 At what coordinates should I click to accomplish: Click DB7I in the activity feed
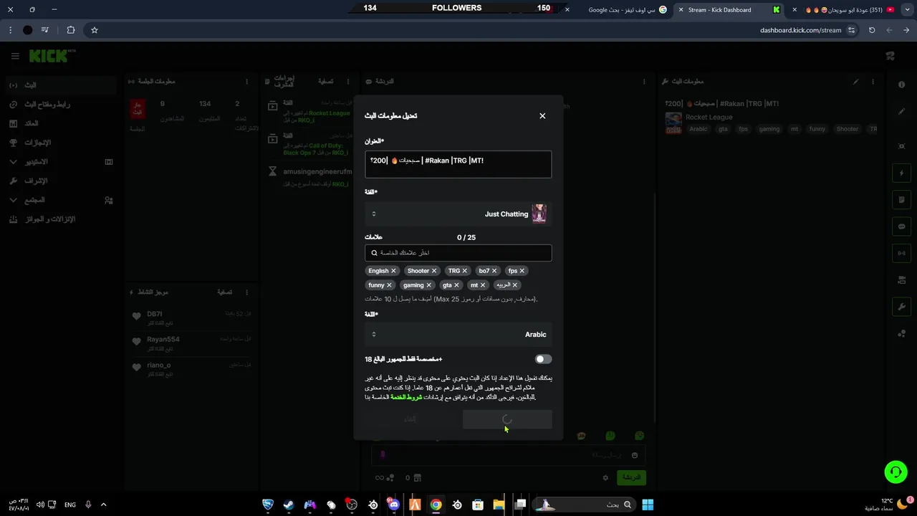[x=155, y=315]
